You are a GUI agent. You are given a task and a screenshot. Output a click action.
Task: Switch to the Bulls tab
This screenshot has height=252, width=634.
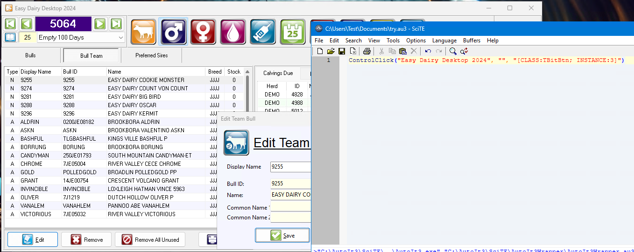[31, 55]
